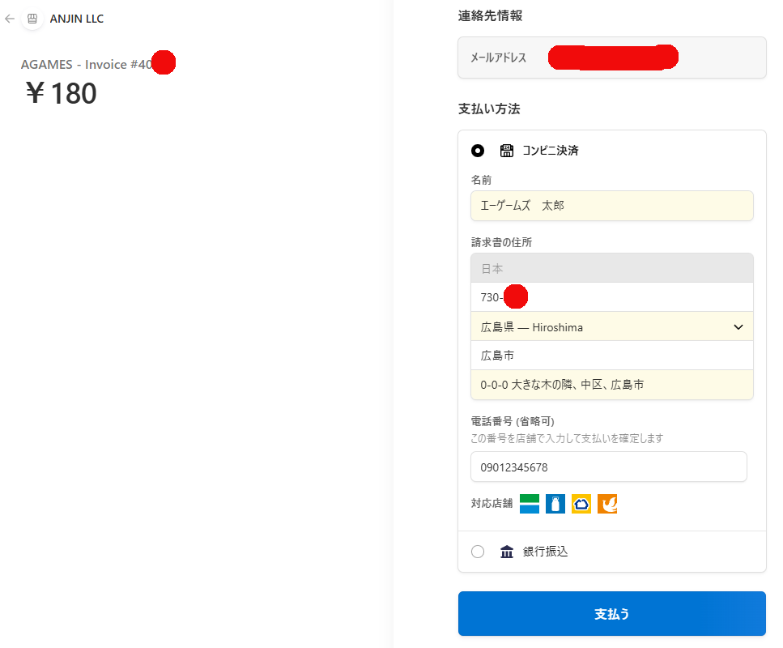Click the Ministop yellow house logo
The height and width of the screenshot is (648, 783).
581,504
